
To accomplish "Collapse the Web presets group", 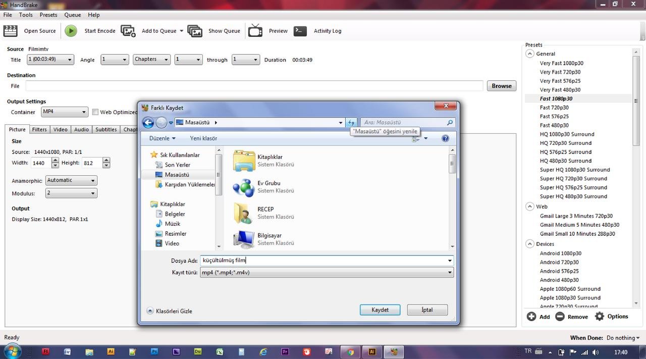I will click(x=530, y=207).
